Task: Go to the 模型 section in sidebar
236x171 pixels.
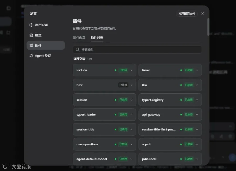Action: [46, 35]
